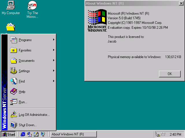This screenshot has width=185, height=138.
Task: Launch Outlook Express from Quick Launch
Action: (x=29, y=134)
